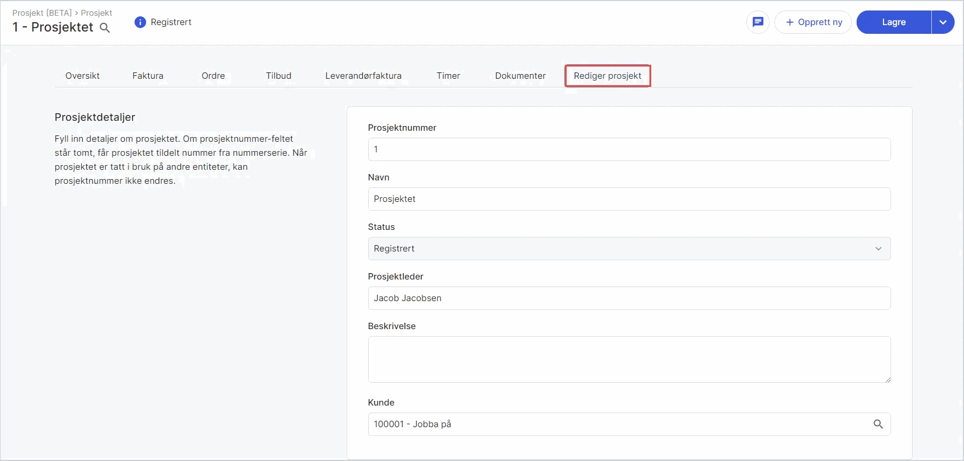Click into the Prosjektnummer input field
964x461 pixels.
coord(629,149)
